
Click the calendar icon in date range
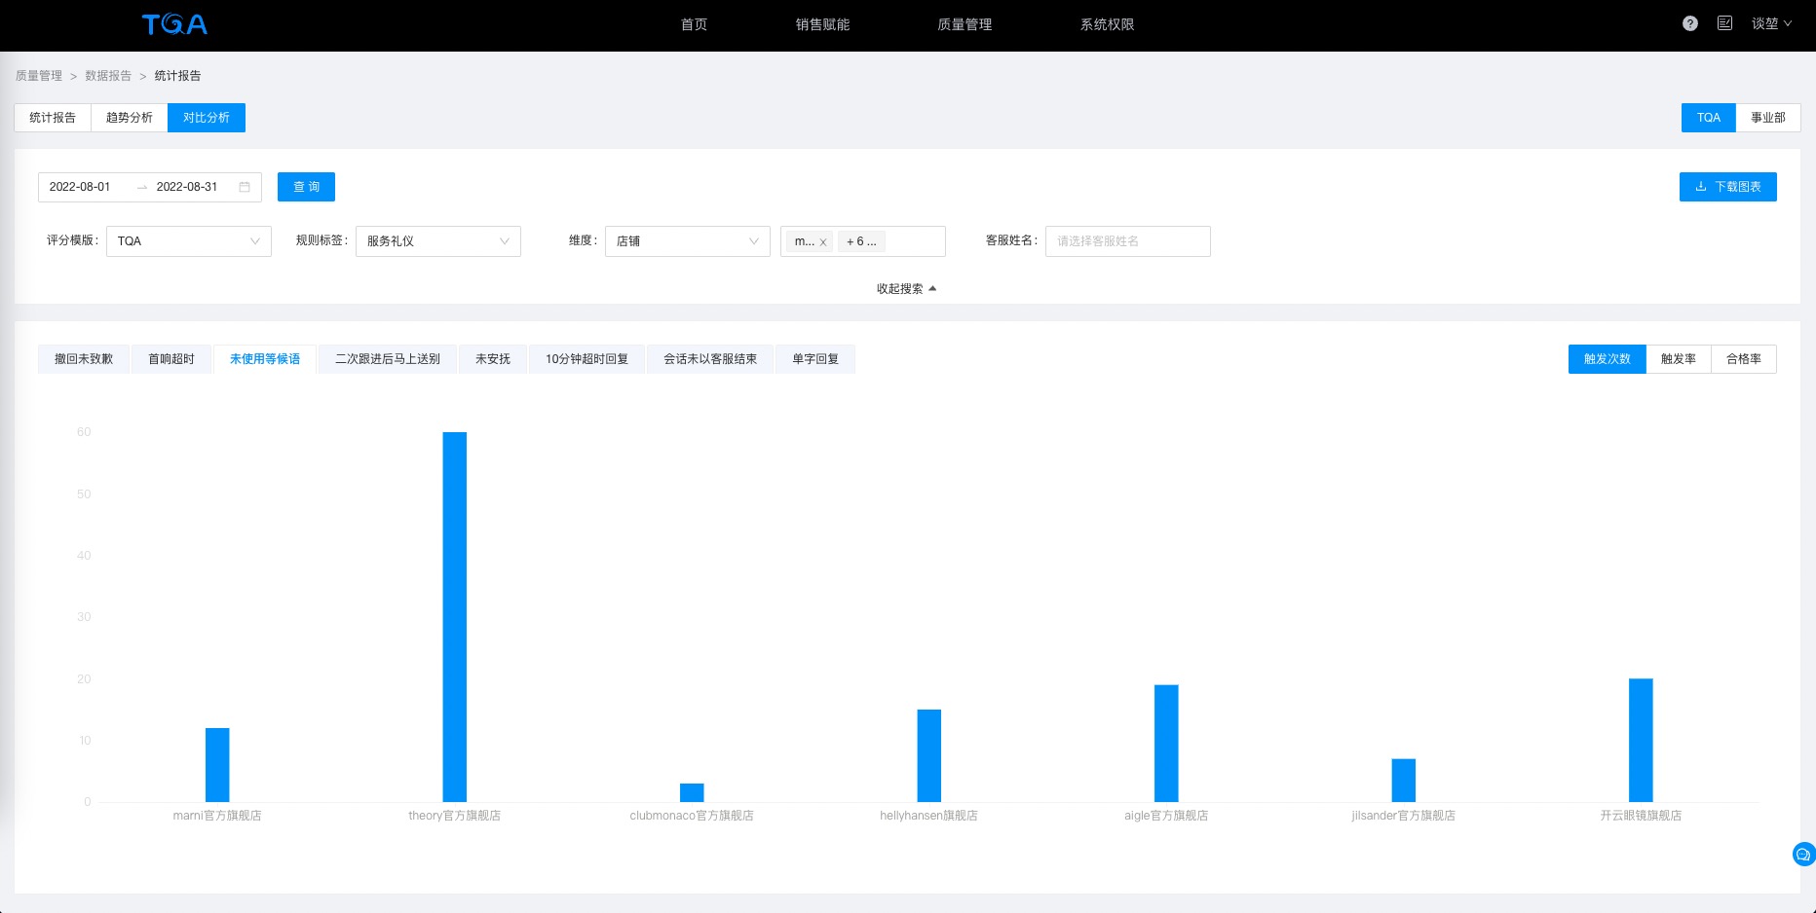pyautogui.click(x=245, y=187)
